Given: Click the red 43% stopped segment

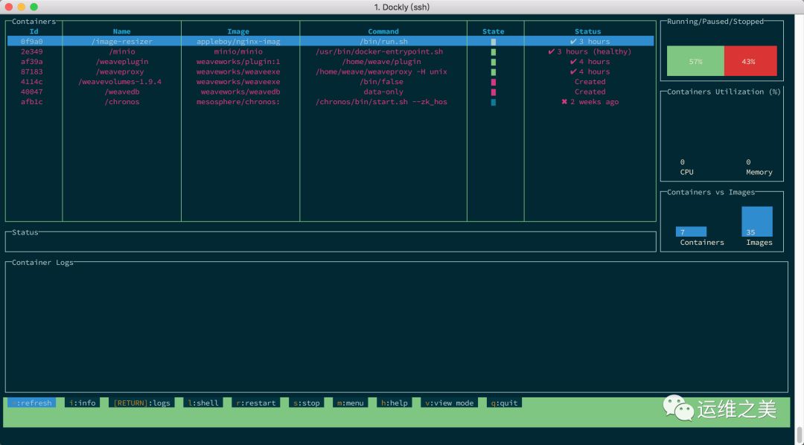Looking at the screenshot, I should tap(750, 61).
